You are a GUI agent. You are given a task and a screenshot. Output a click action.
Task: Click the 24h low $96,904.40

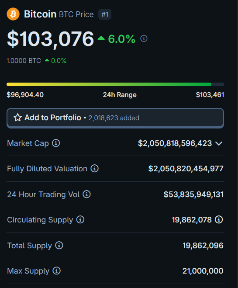pos(25,95)
